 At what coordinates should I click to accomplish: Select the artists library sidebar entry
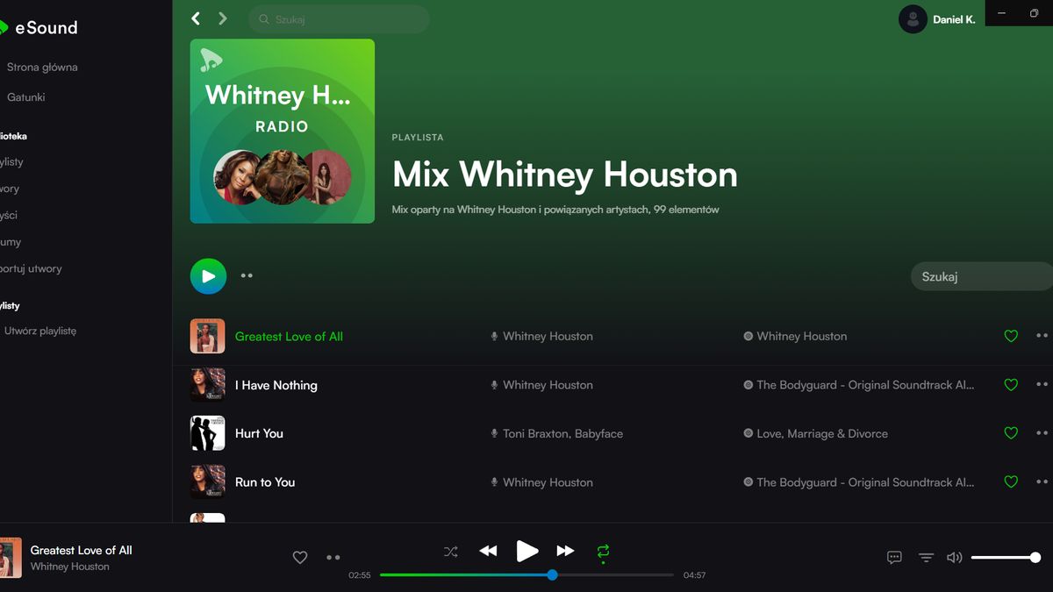pyautogui.click(x=9, y=215)
